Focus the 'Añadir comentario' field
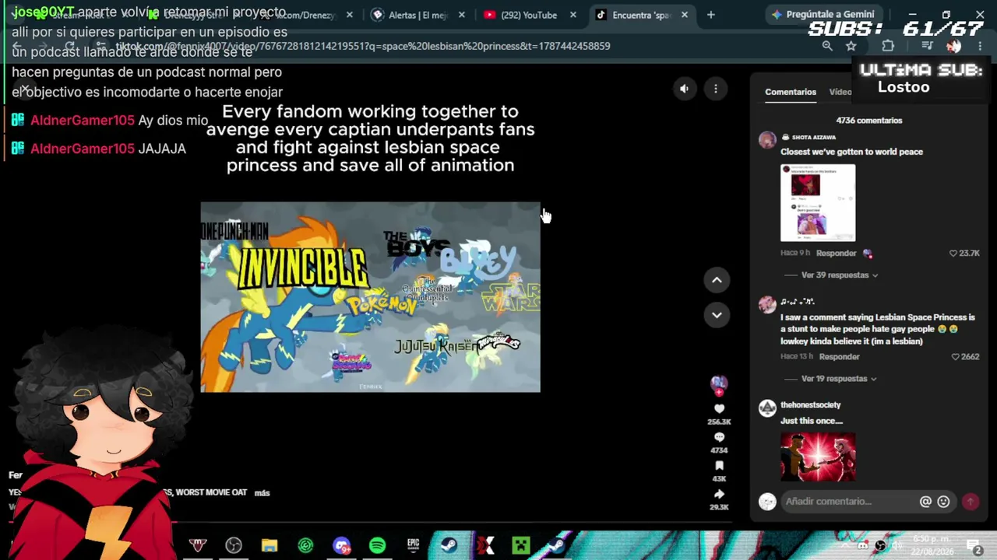Viewport: 997px width, 560px height. click(851, 502)
